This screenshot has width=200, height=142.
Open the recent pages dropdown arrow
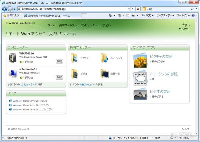tap(15, 9)
